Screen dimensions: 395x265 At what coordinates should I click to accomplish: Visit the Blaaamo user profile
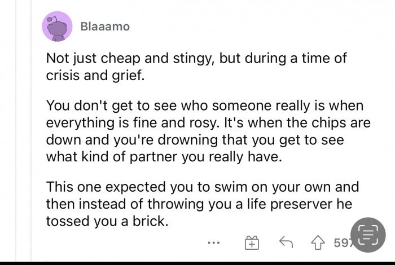click(105, 26)
